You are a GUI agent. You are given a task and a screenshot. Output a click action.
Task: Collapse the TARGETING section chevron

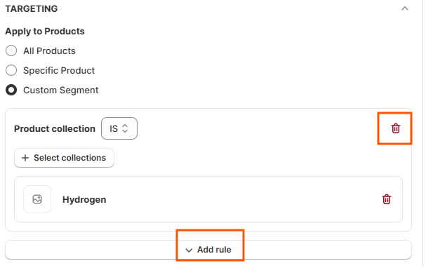tap(405, 8)
